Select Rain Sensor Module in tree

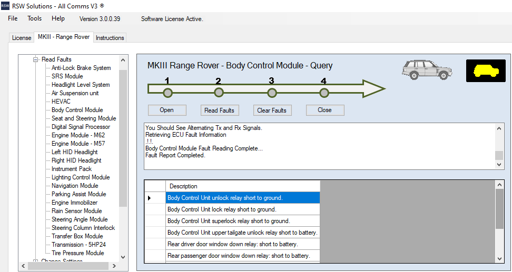[x=77, y=211]
